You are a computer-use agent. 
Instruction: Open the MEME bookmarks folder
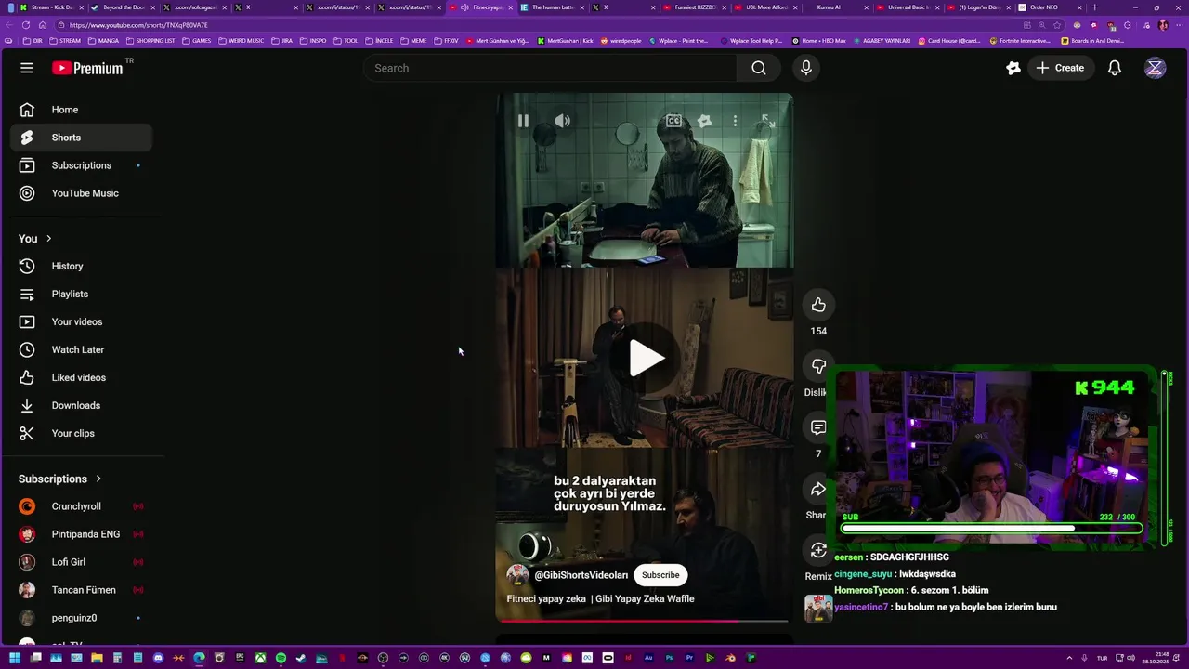click(x=413, y=41)
